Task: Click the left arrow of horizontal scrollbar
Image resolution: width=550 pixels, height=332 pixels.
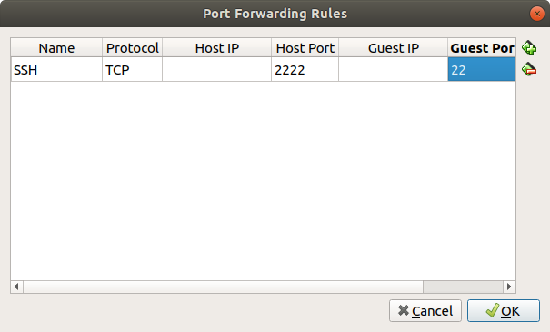Action: [x=17, y=287]
